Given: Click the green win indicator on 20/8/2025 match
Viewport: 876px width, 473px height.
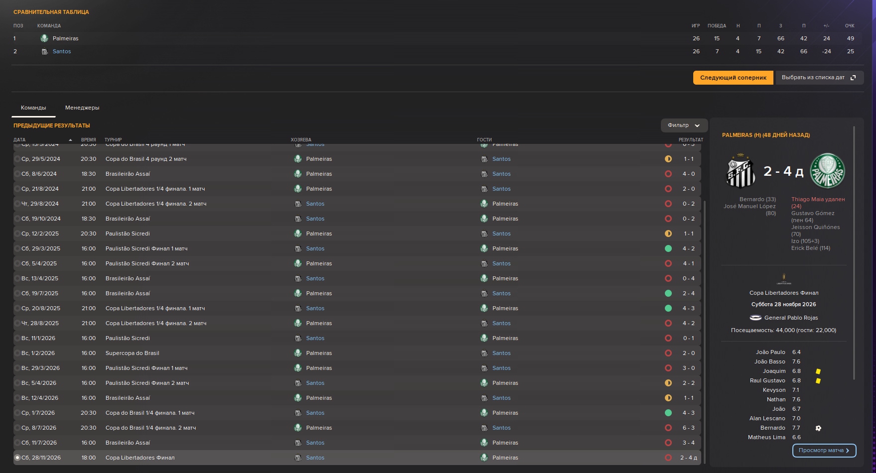Looking at the screenshot, I should 668,308.
